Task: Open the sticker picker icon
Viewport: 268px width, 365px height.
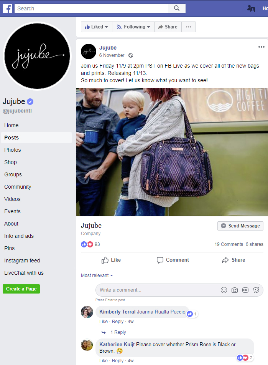Action: tap(256, 290)
